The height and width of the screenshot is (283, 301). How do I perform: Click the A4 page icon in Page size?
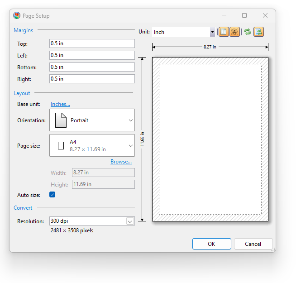click(x=61, y=145)
